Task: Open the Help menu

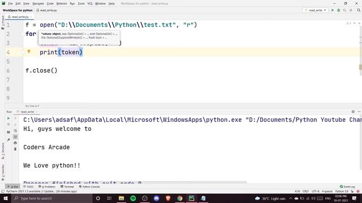Action: coord(111,3)
